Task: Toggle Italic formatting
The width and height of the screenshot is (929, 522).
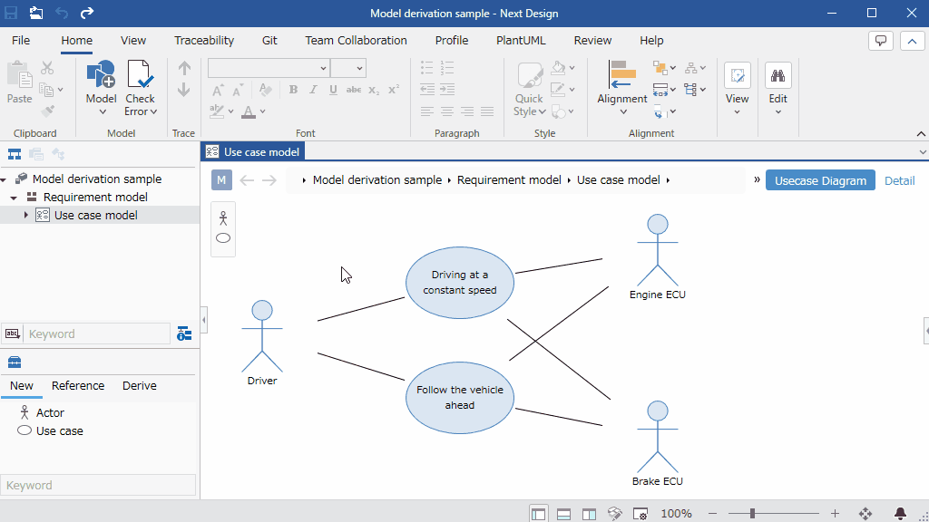Action: click(313, 90)
